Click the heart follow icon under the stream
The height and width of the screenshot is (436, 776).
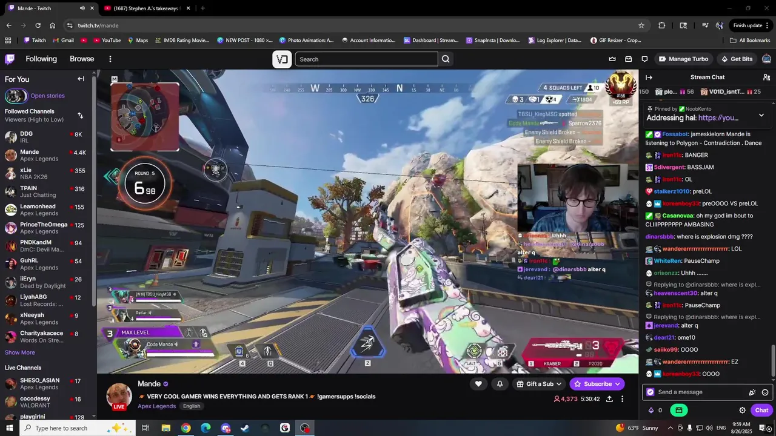coord(478,383)
